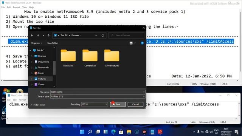Open taskbar Search
Viewport: 242px width, 136px height.
click(90, 132)
